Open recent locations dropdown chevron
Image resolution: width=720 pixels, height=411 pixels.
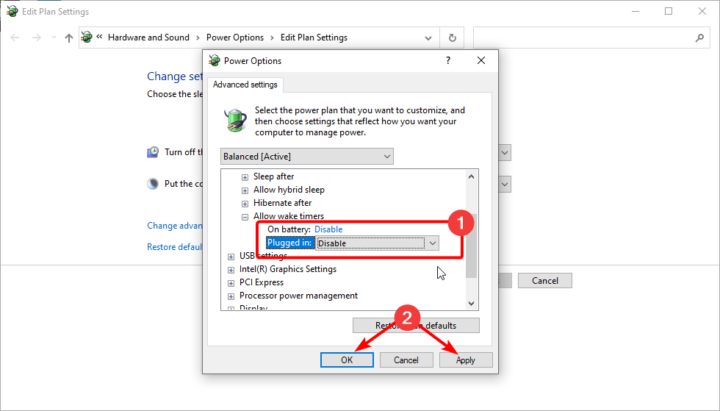click(54, 37)
